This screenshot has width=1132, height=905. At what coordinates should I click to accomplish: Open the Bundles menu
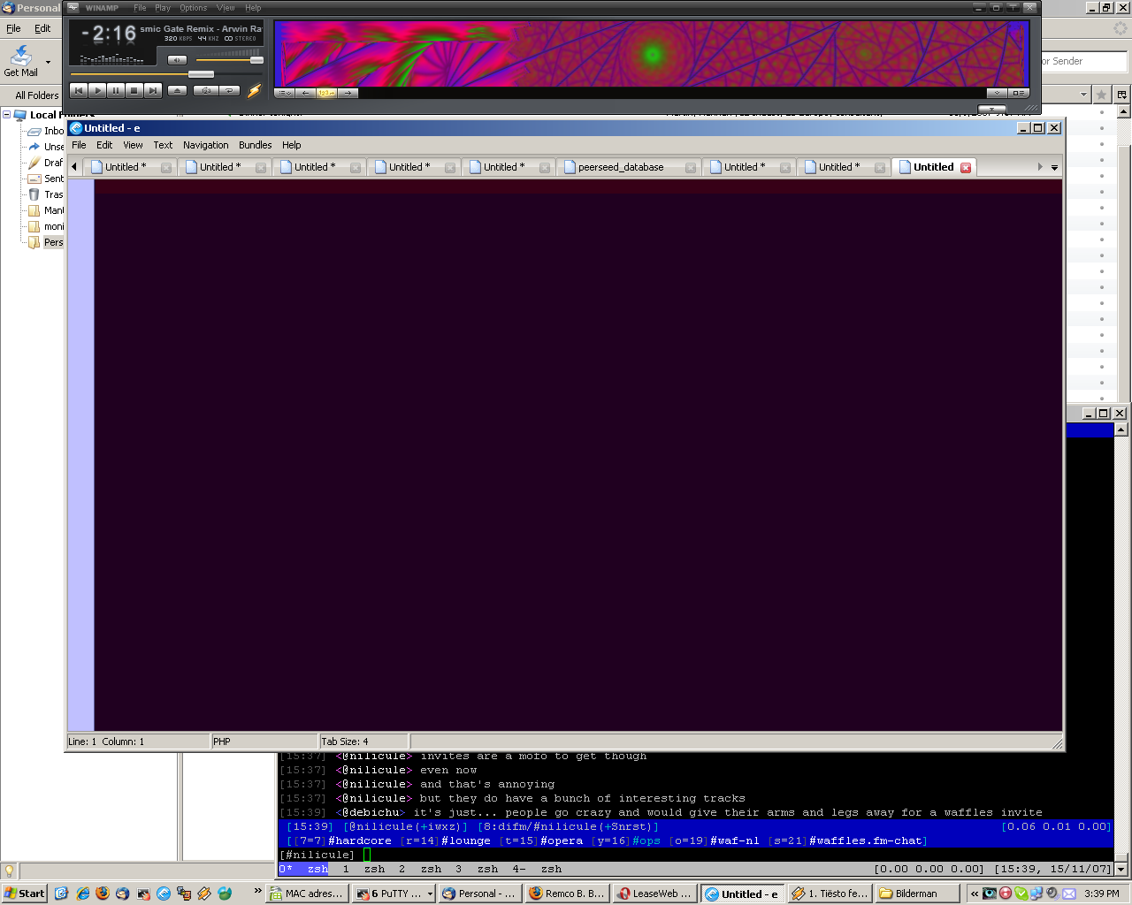[255, 145]
